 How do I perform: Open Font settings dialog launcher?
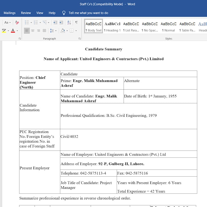[20, 39]
